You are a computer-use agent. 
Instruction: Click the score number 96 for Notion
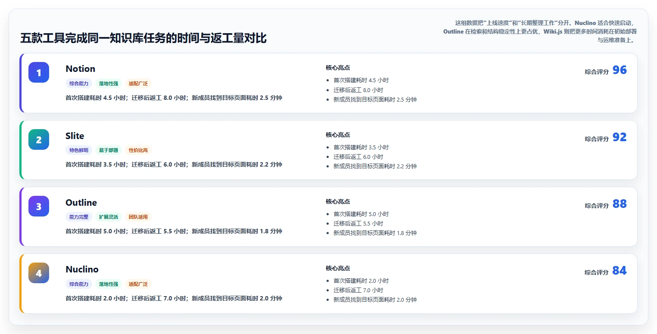[620, 70]
